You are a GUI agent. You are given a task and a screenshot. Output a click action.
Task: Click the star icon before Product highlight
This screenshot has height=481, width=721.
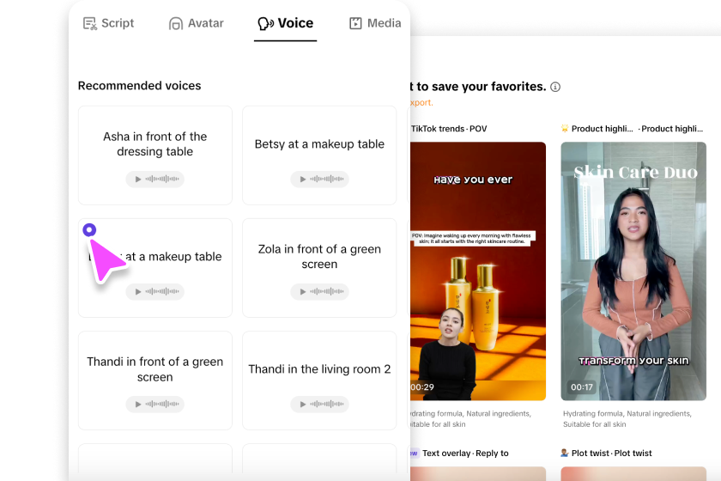coord(565,129)
